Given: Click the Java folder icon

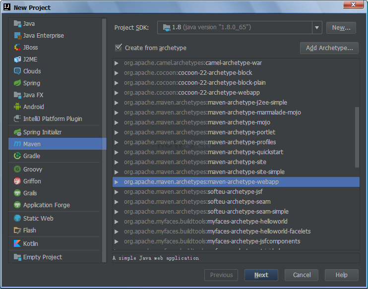Looking at the screenshot, I should pyautogui.click(x=17, y=23).
